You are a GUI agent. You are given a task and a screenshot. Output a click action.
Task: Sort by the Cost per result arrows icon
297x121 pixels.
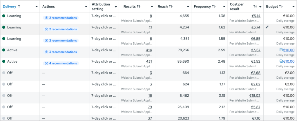[x=255, y=6]
